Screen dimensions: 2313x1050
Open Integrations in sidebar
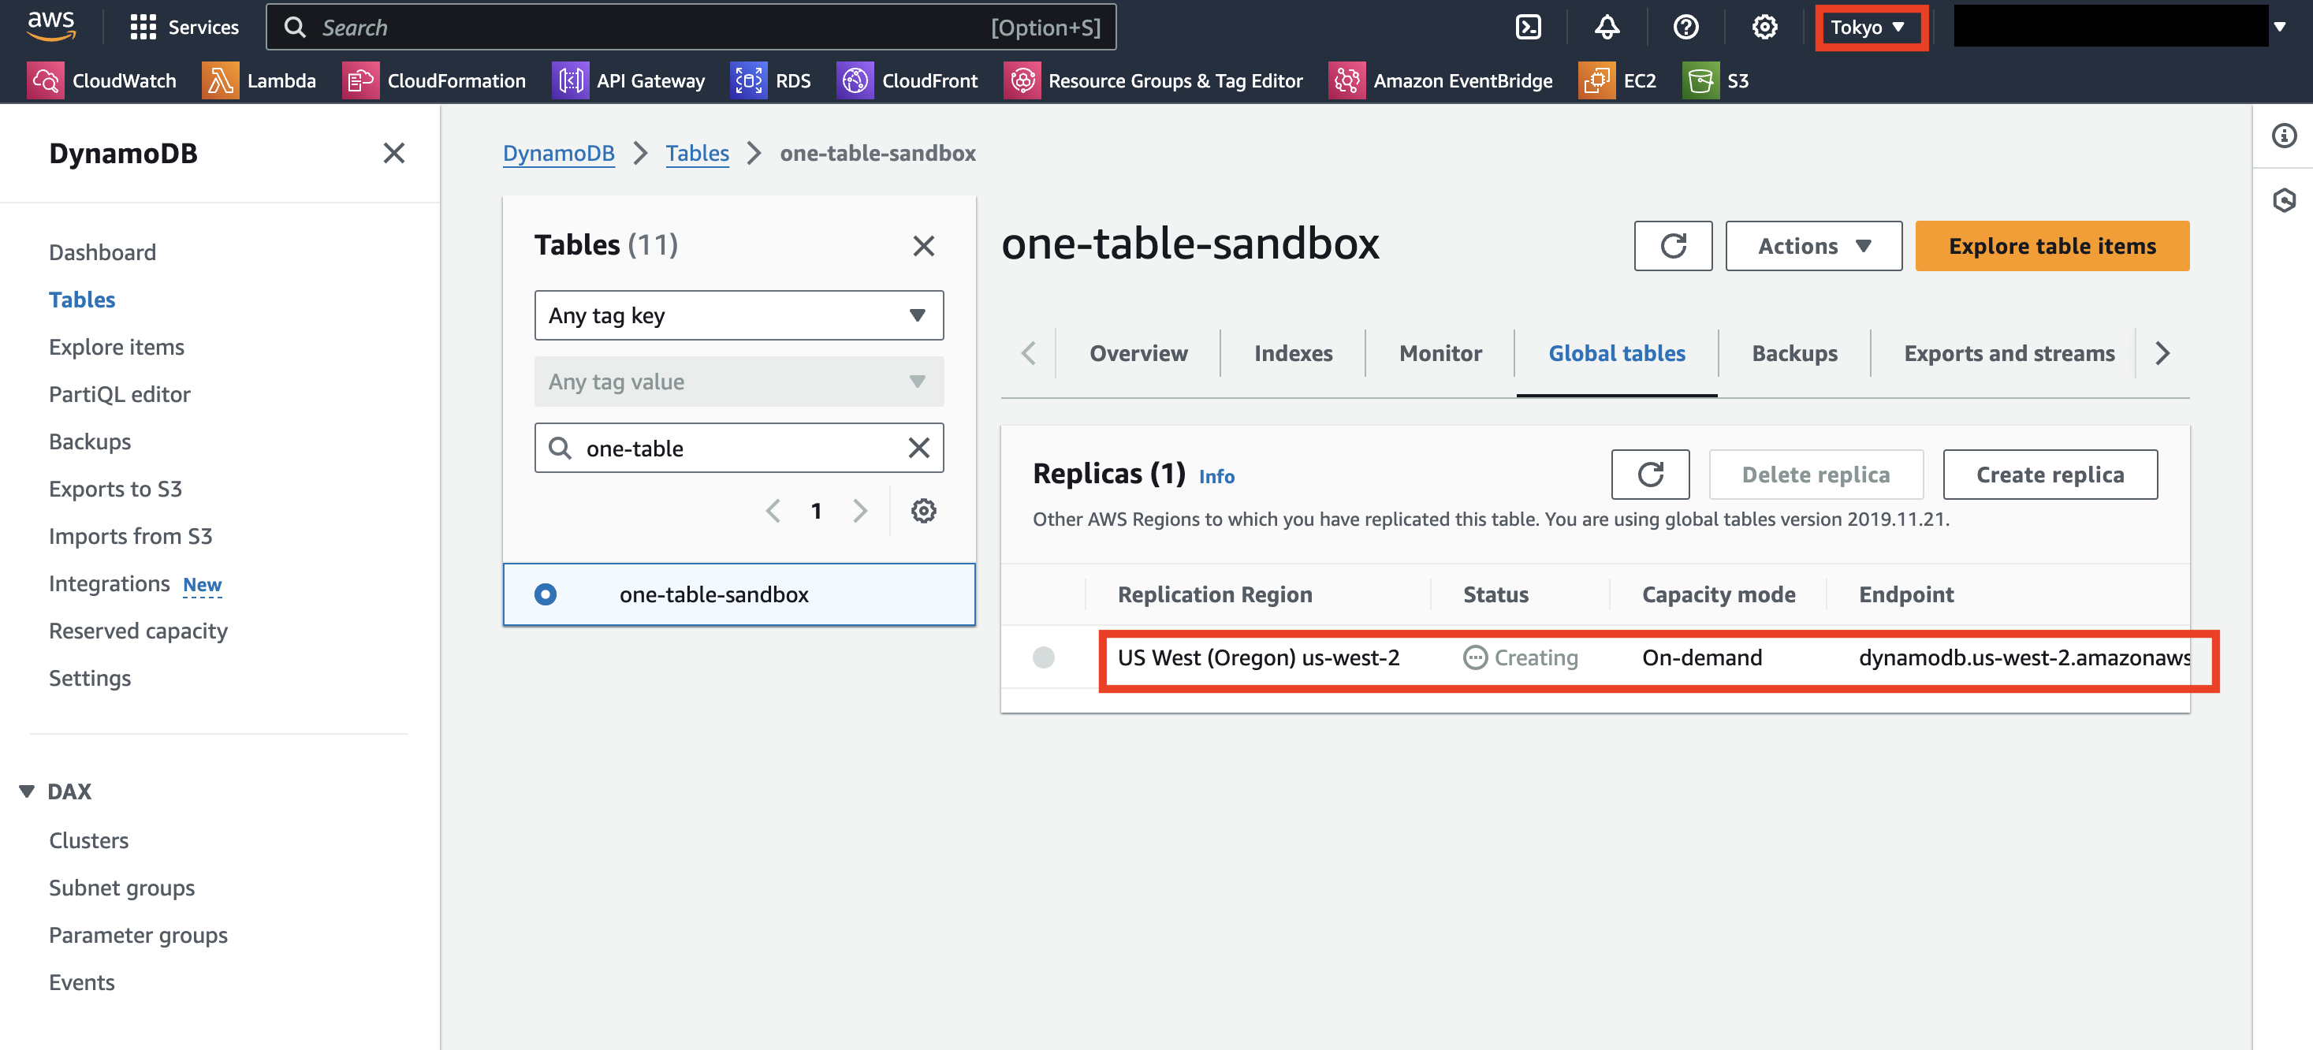click(109, 584)
